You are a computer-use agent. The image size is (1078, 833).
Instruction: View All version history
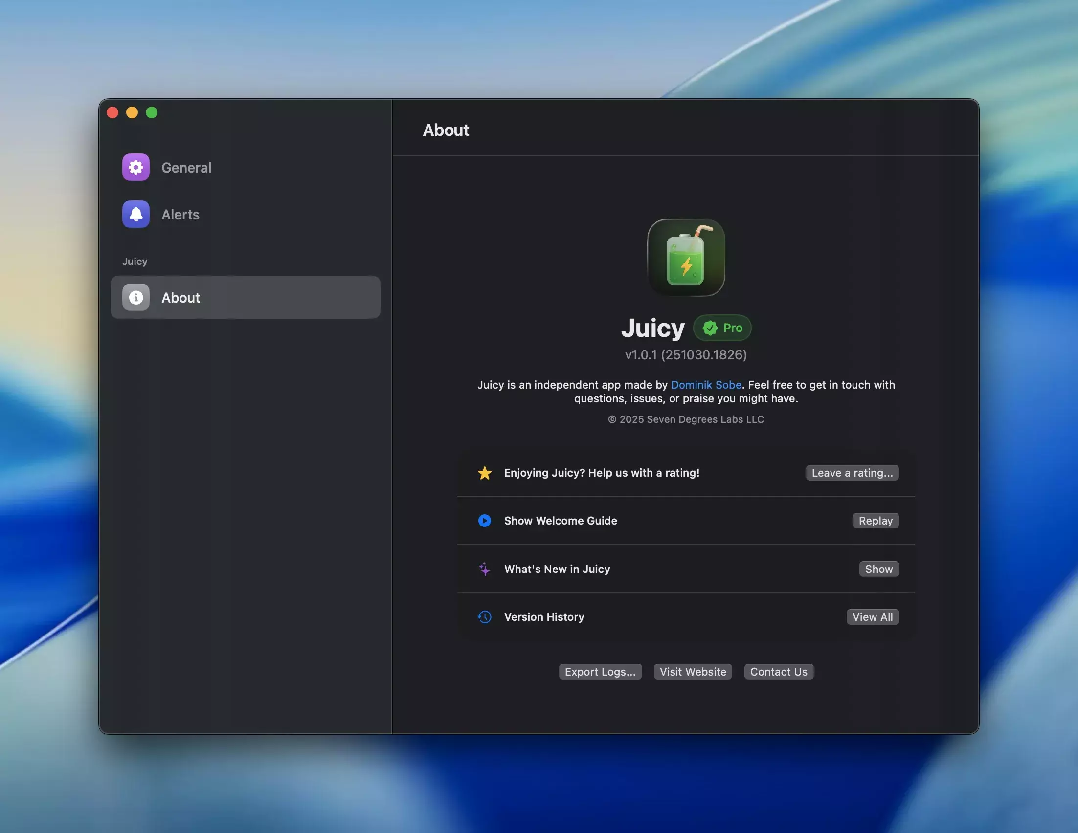[872, 617]
